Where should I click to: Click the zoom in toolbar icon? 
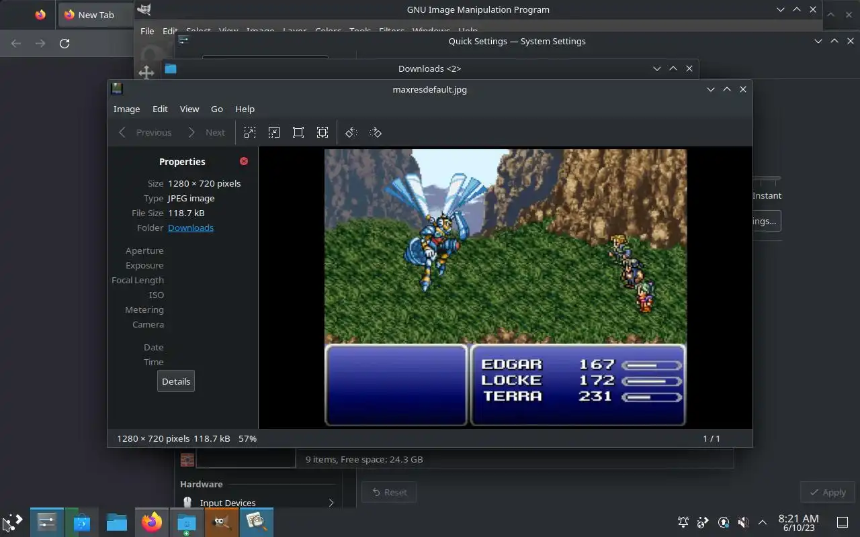(x=250, y=132)
